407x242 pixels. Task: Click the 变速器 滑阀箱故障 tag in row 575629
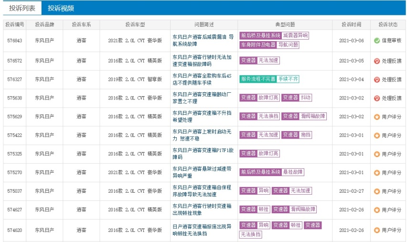click(304, 116)
